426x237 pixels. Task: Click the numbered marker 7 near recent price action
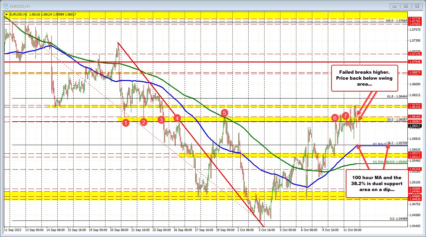(x=345, y=116)
